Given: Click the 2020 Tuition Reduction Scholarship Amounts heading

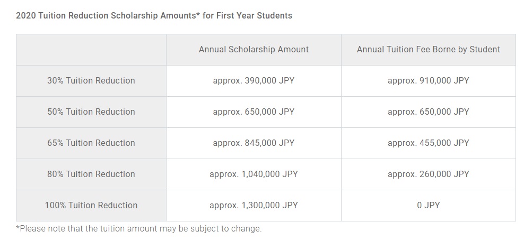Looking at the screenshot, I should tap(154, 16).
